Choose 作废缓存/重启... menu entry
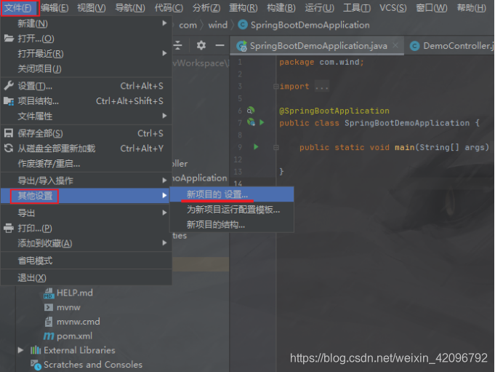 point(86,164)
